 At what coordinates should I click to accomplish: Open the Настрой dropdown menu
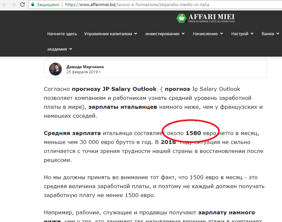pyautogui.click(x=243, y=34)
